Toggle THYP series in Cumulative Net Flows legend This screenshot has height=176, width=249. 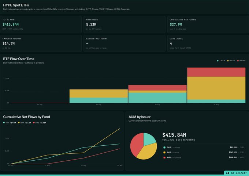tap(10, 123)
